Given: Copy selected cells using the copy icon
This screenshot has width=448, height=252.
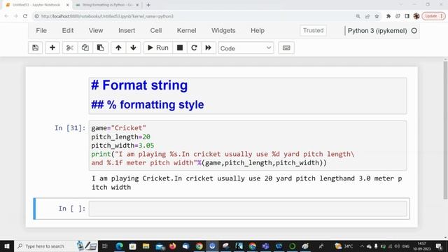Looking at the screenshot, I should click(x=85, y=48).
